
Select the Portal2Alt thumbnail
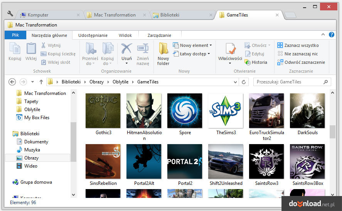pyautogui.click(x=144, y=161)
